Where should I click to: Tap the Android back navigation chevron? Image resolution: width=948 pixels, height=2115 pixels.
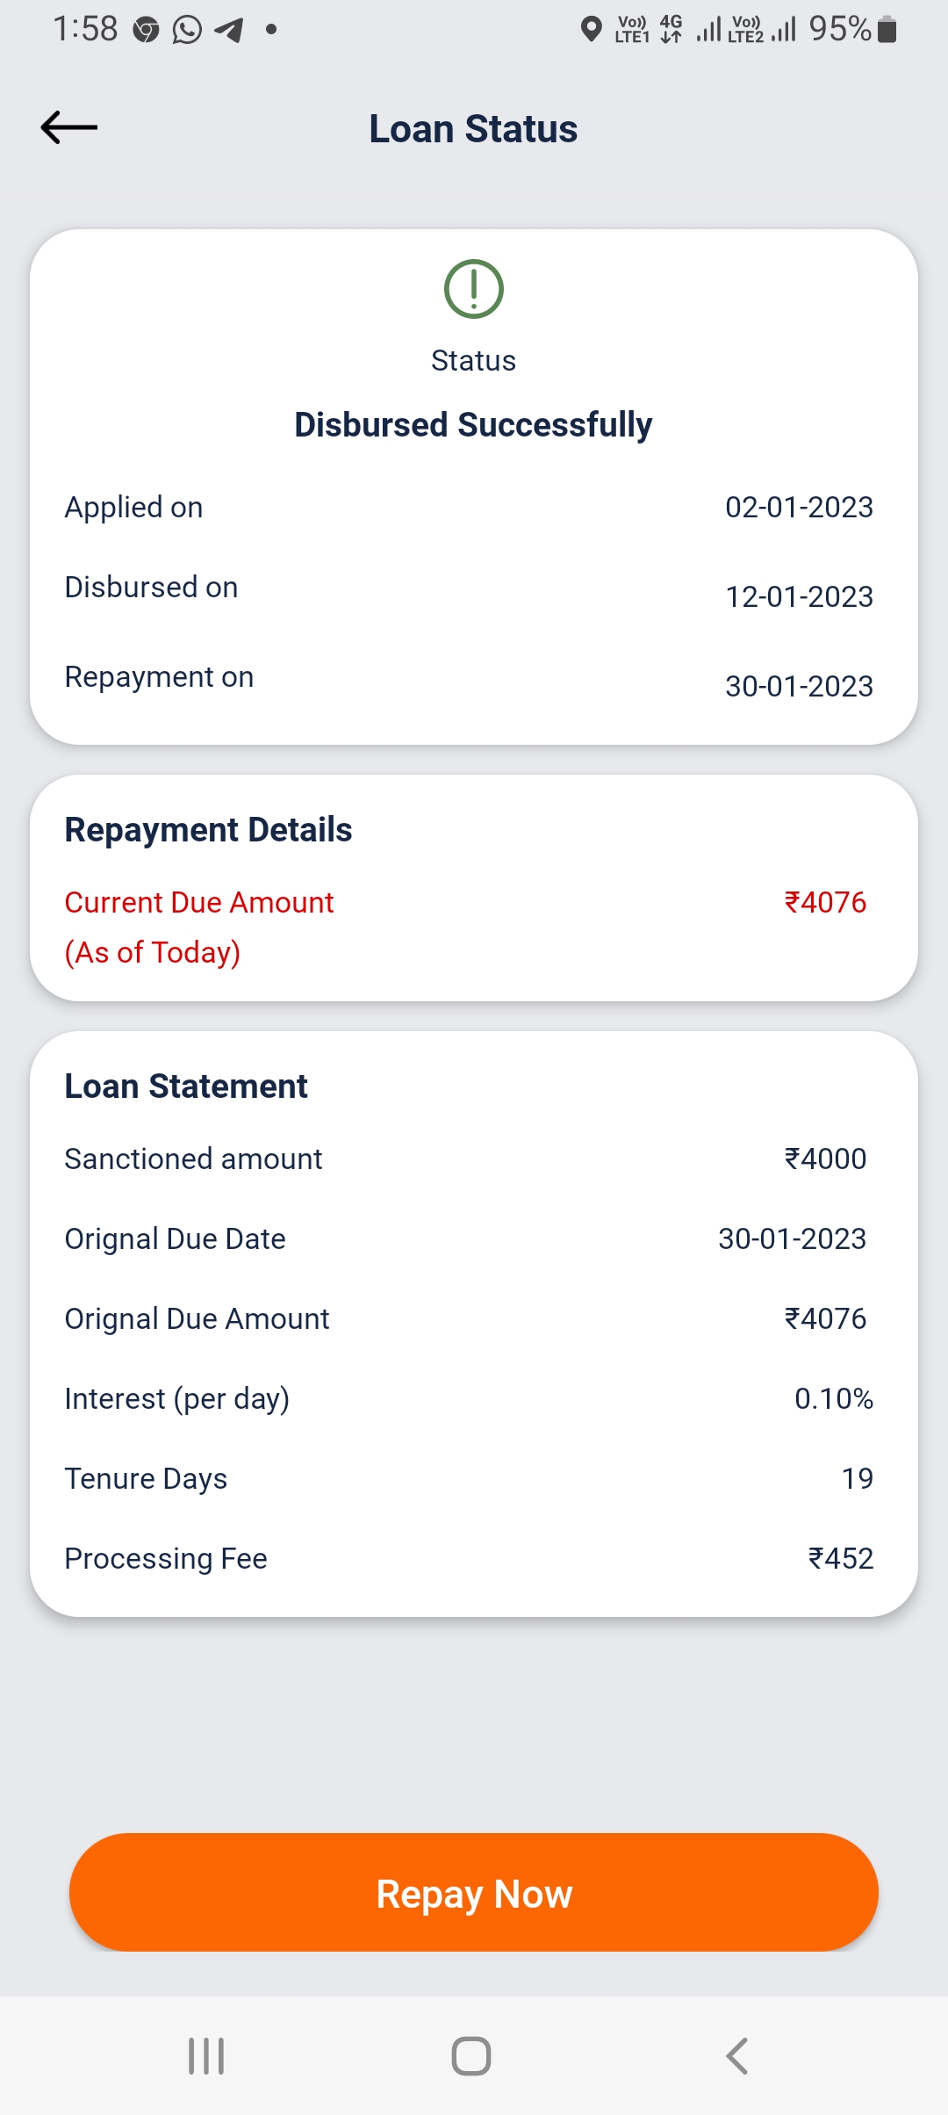pyautogui.click(x=737, y=2056)
